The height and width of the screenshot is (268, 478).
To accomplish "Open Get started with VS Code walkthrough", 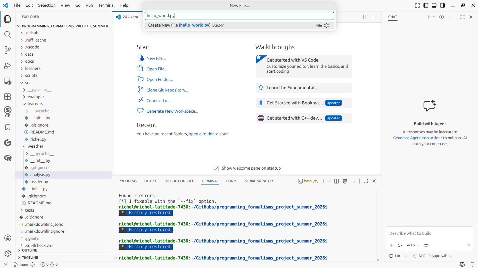I will click(304, 66).
